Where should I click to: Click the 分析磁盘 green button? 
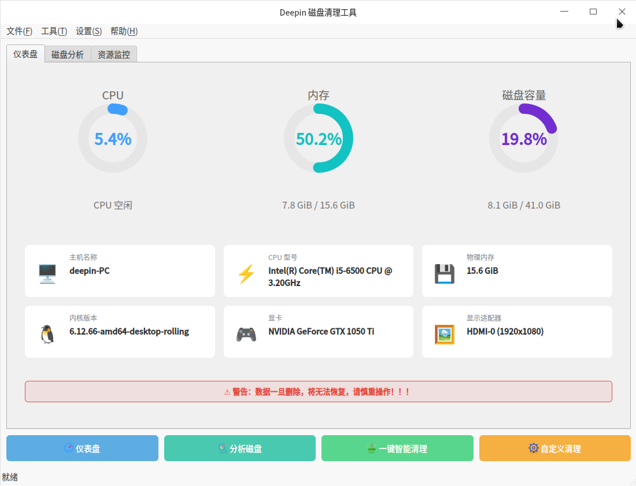(240, 448)
